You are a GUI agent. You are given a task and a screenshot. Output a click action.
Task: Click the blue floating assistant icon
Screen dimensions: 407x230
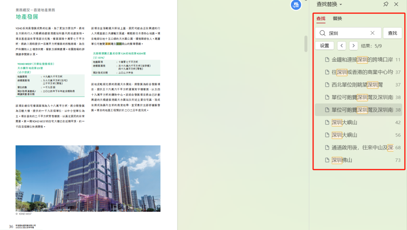pos(296,5)
